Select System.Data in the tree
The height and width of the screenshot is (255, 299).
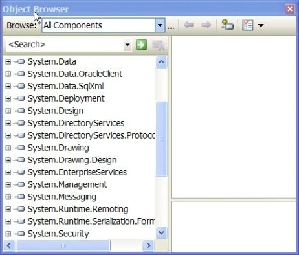pyautogui.click(x=52, y=62)
